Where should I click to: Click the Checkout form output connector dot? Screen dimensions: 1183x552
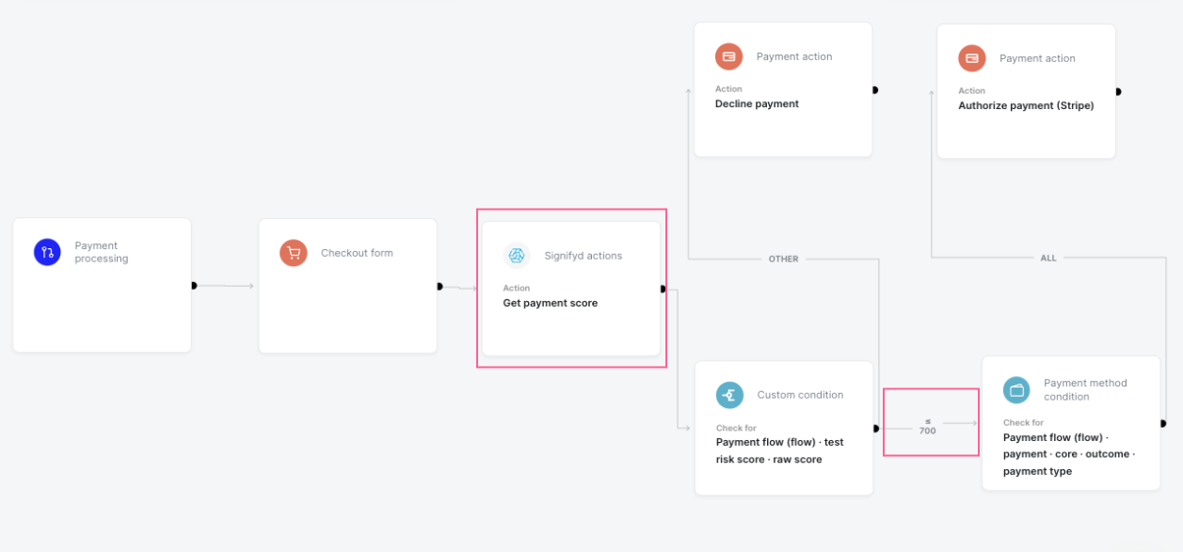click(x=440, y=286)
